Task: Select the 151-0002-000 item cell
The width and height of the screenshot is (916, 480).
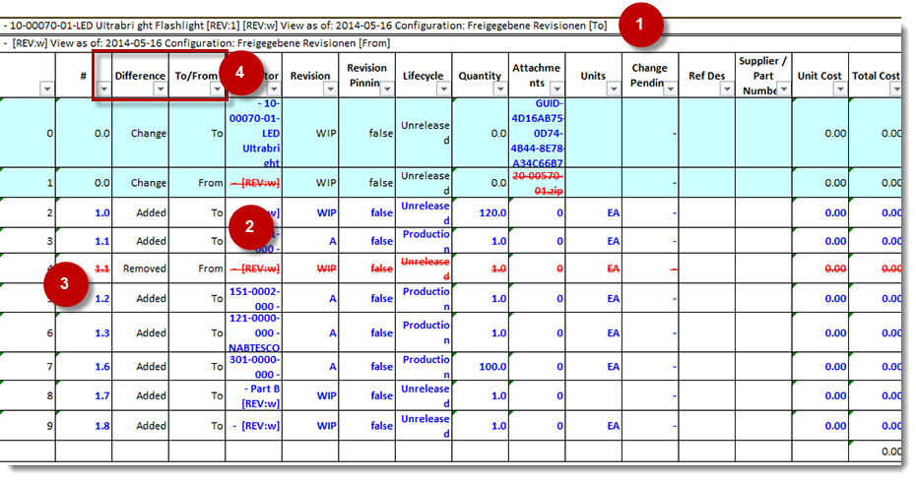Action: point(253,299)
